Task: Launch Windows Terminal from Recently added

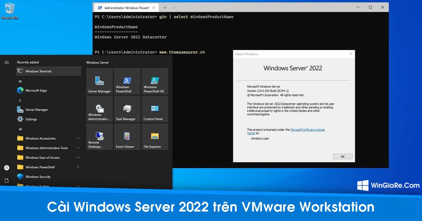Action: pyautogui.click(x=49, y=71)
